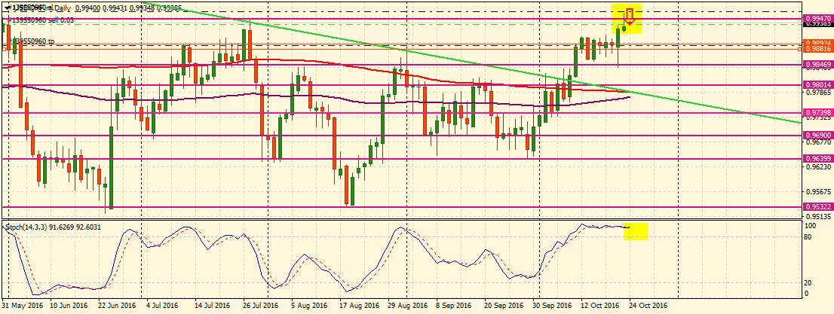The height and width of the screenshot is (314, 834).
Task: Click the 0.95135 price scale value
Action: [819, 216]
